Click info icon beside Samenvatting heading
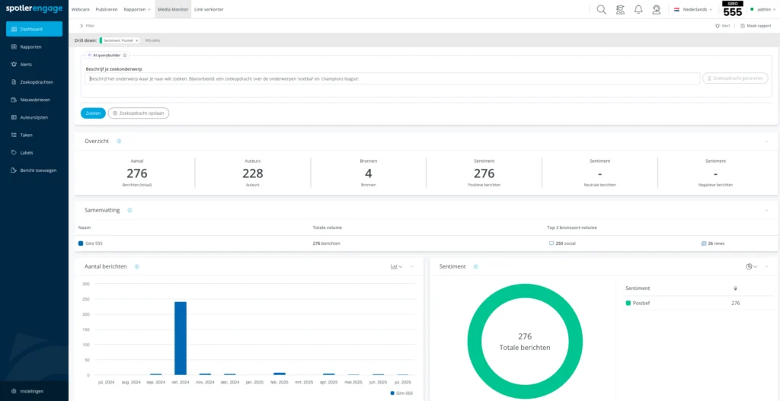 (129, 210)
